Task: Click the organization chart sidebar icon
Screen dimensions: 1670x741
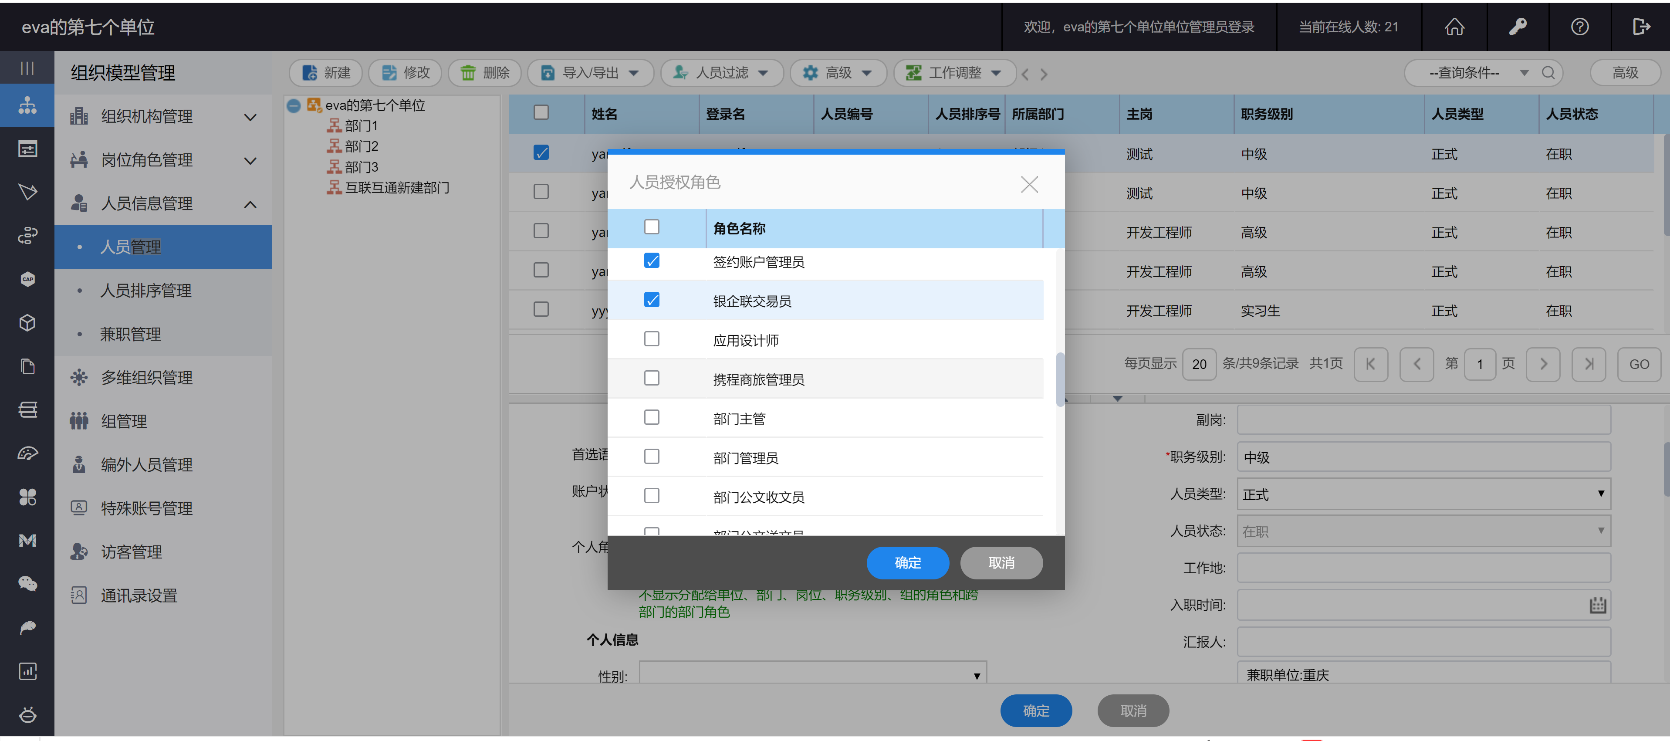Action: coord(27,105)
